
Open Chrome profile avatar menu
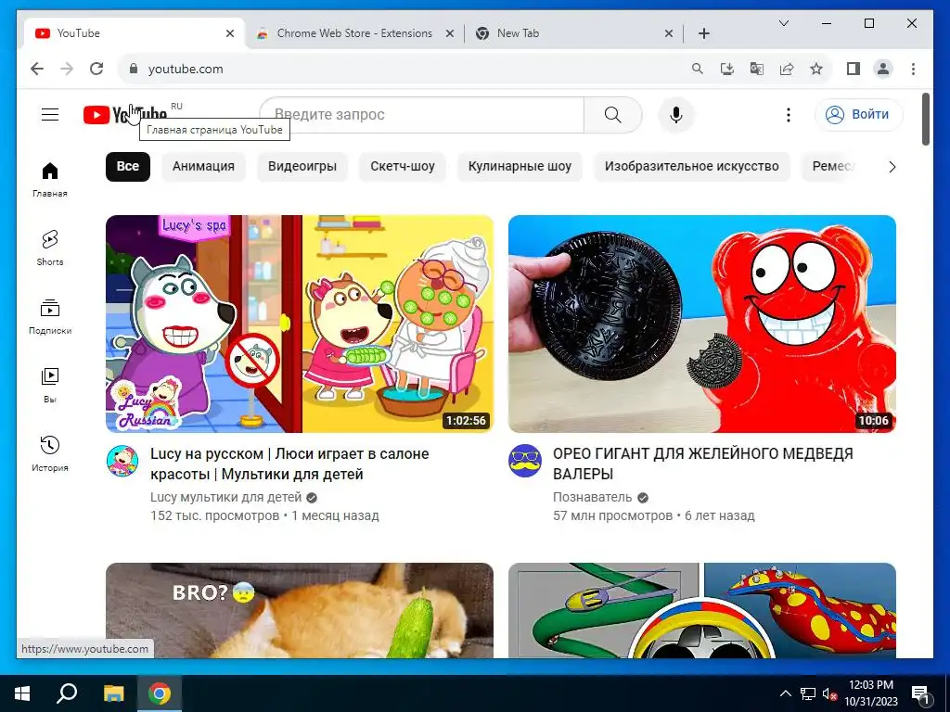tap(883, 69)
